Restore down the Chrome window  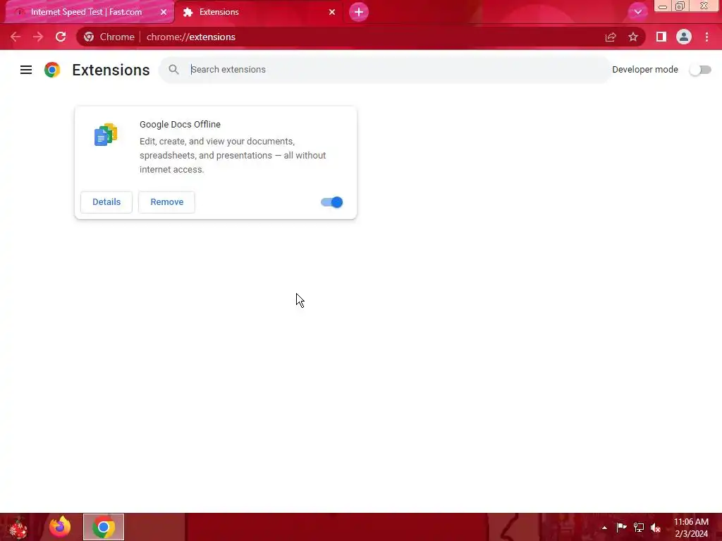click(680, 6)
